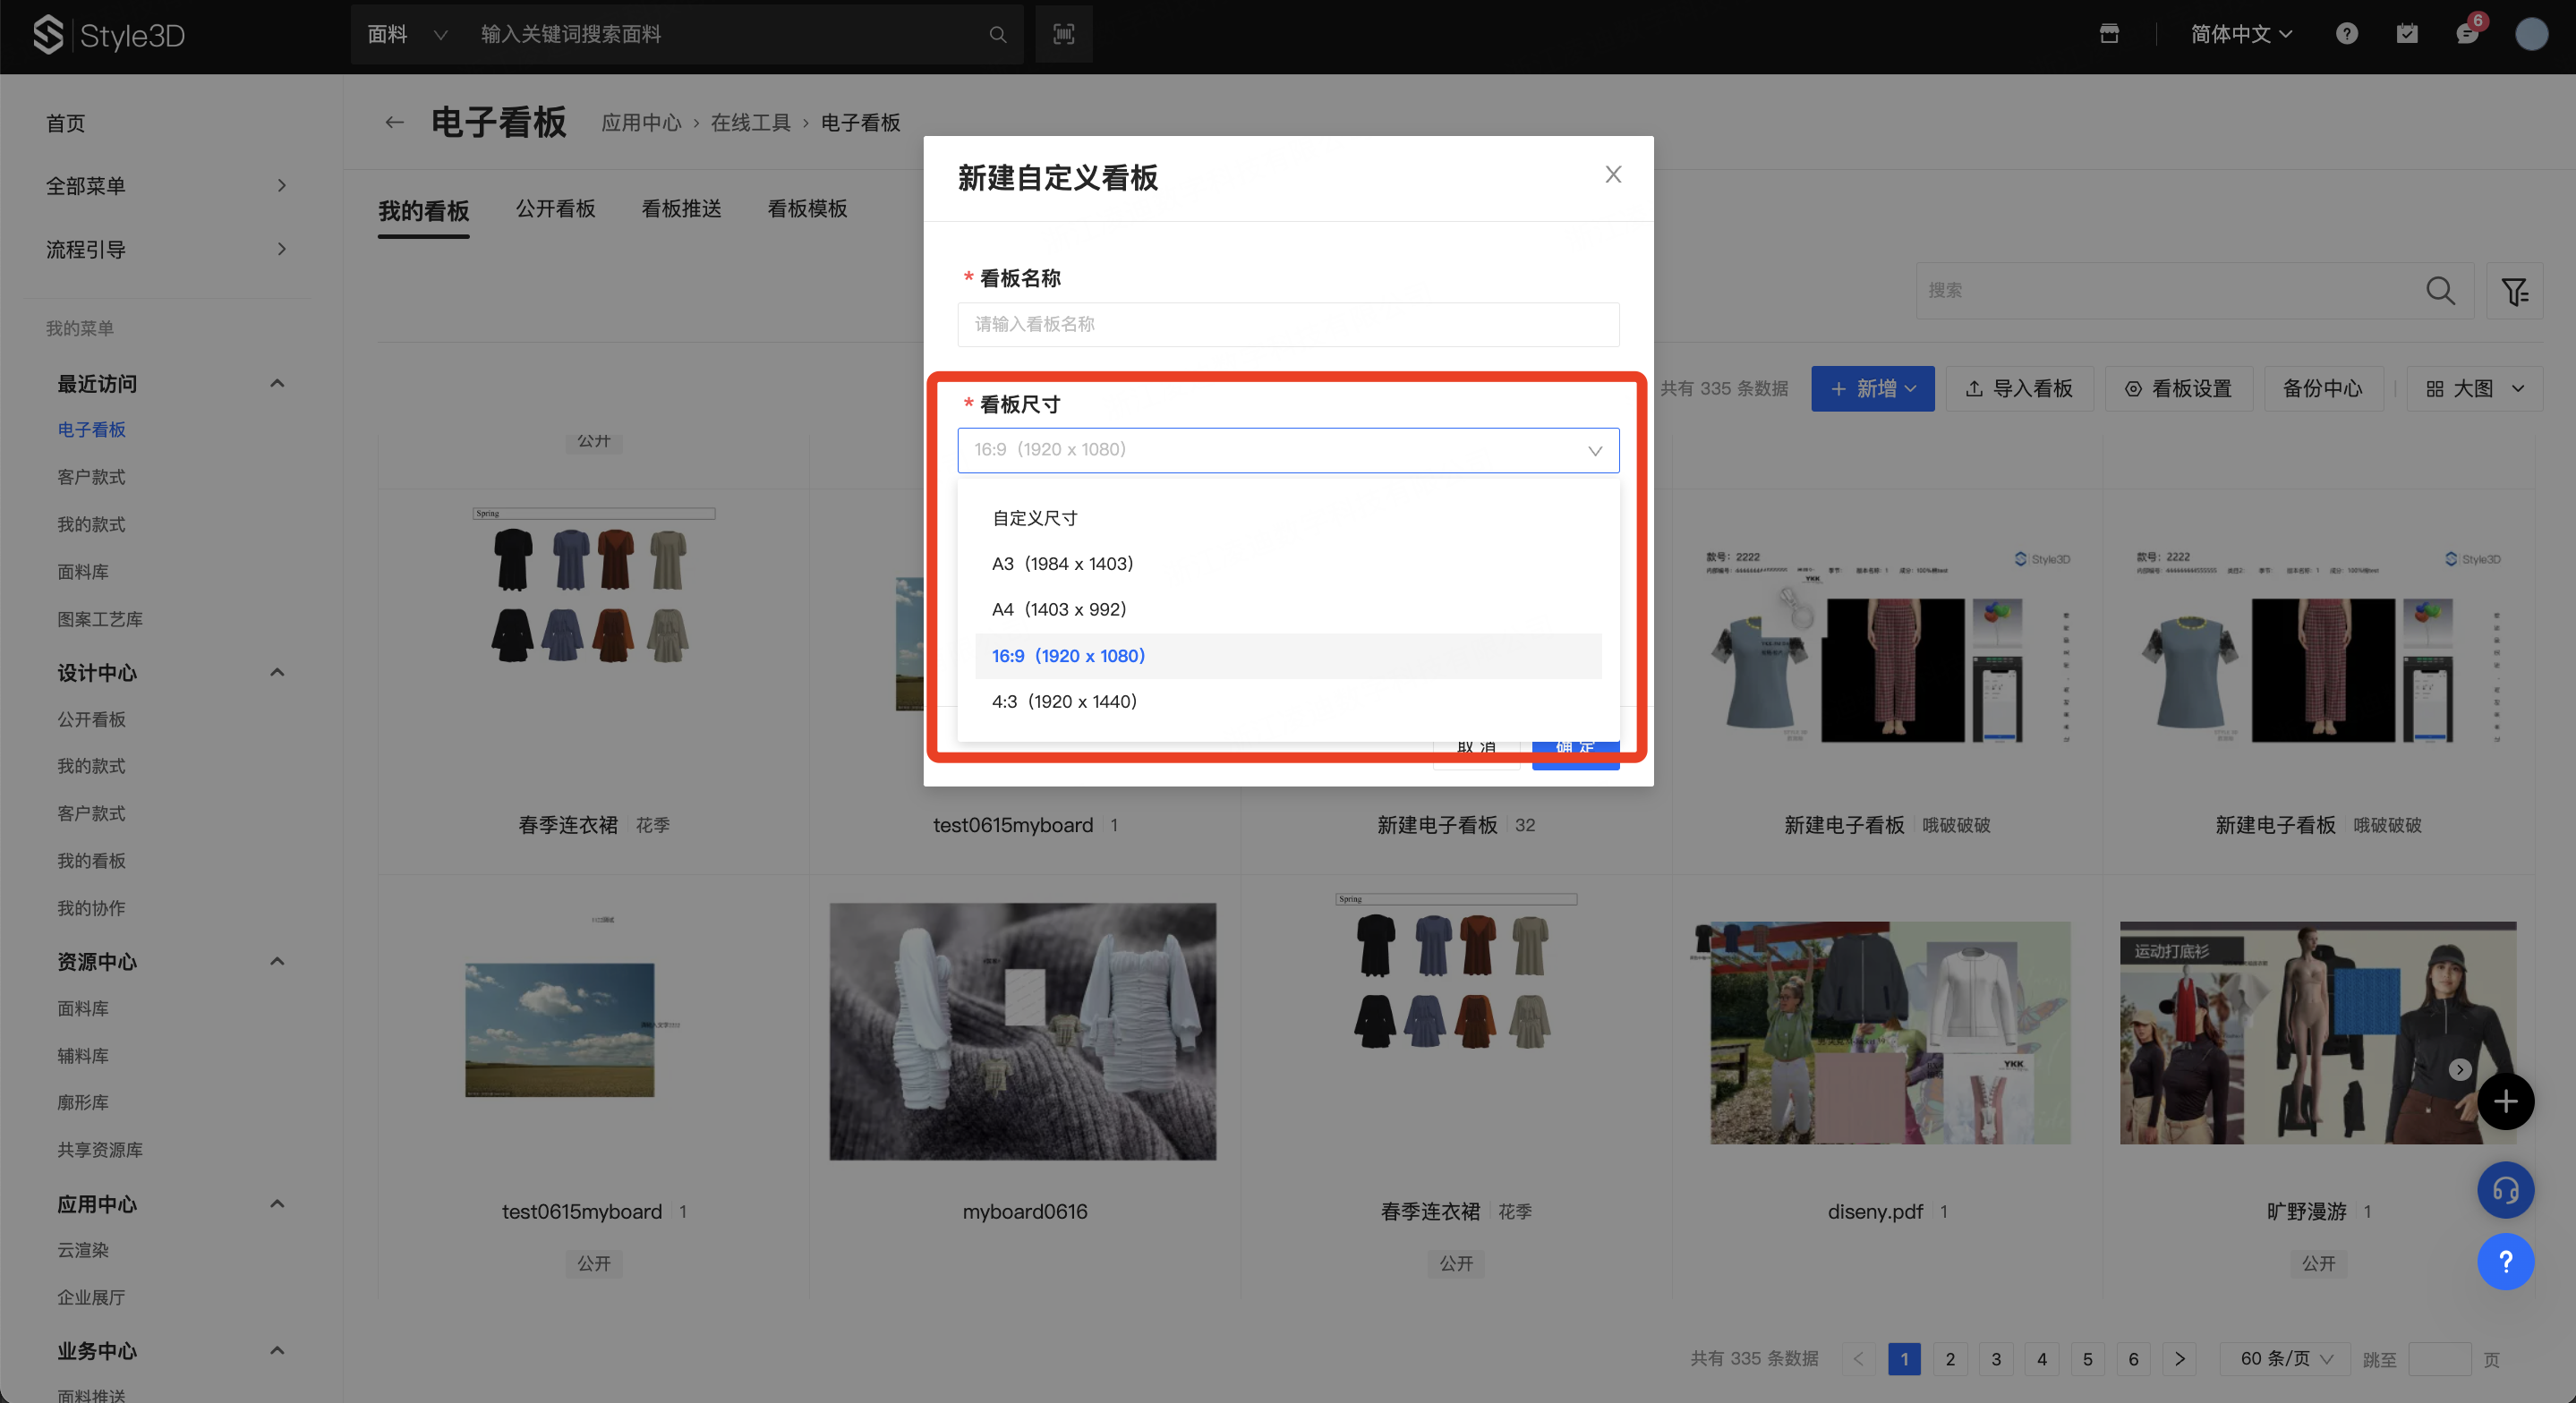Image resolution: width=2576 pixels, height=1403 pixels.
Task: Choose A3 (1984 x 1403) size option
Action: tap(1062, 564)
